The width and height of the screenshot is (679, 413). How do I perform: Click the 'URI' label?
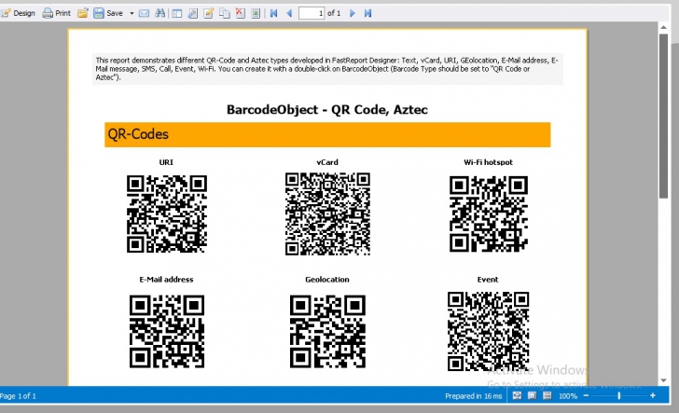(x=166, y=162)
